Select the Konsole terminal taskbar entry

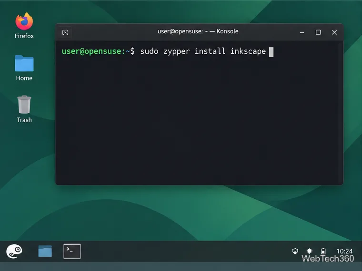click(x=72, y=251)
